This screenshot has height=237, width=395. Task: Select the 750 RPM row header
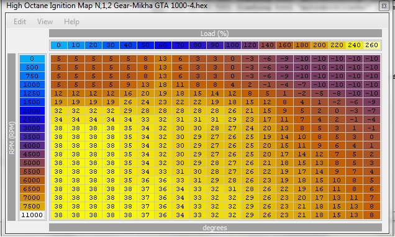(x=32, y=76)
